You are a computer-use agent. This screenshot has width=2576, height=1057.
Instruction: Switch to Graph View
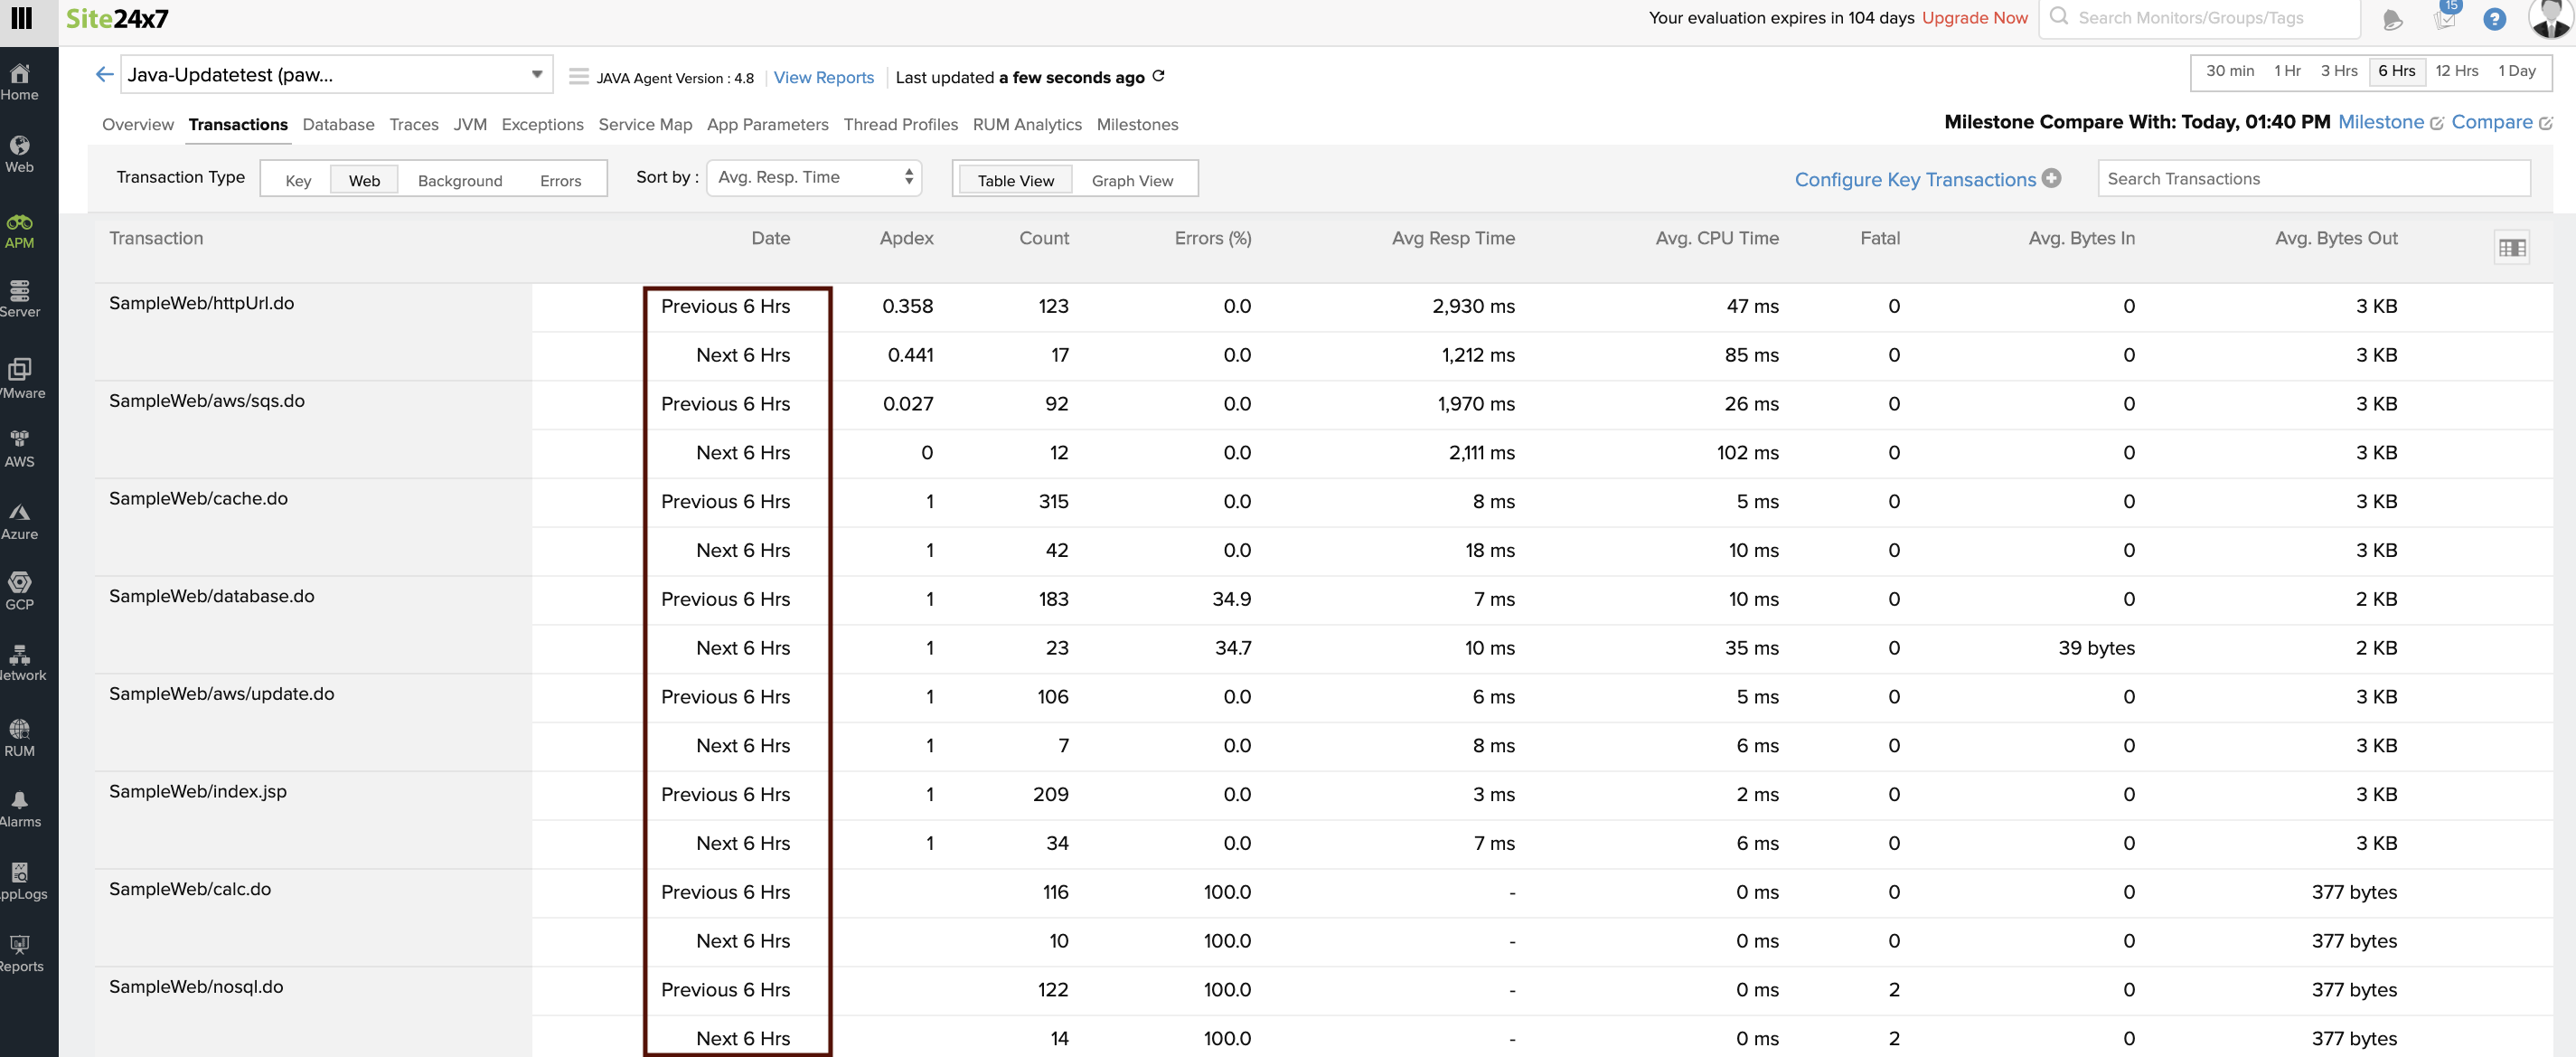[1132, 180]
